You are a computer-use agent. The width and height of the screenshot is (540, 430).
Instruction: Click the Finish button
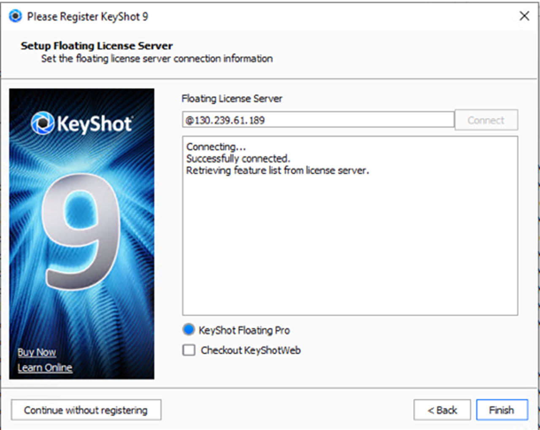[502, 410]
